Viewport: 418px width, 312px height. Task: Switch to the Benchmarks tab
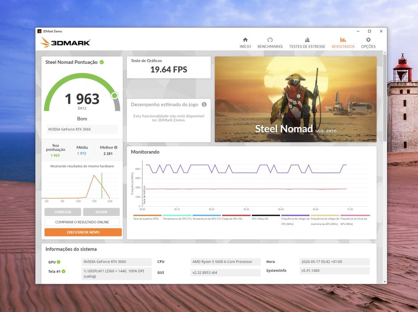(x=270, y=43)
